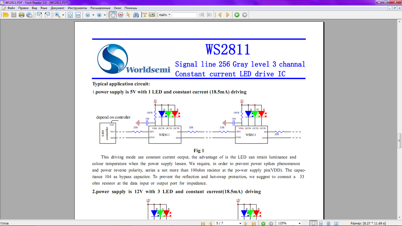This screenshot has width=402, height=226.
Task: Click the 'depend on controller' label
Action: [x=113, y=117]
